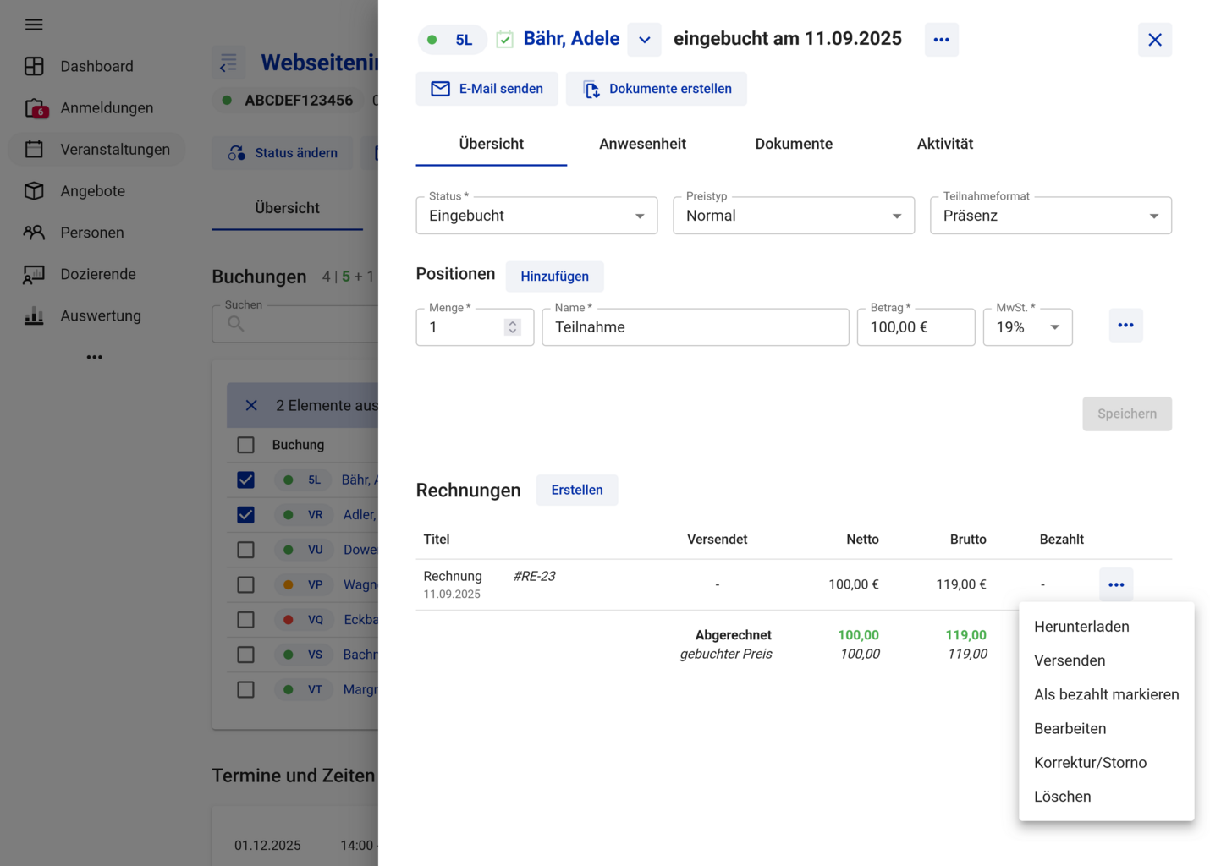
Task: Close the booking detail panel
Action: pyautogui.click(x=1154, y=40)
